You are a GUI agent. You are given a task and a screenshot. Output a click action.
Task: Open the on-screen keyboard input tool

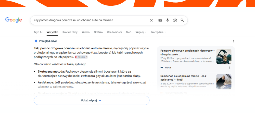coord(160,20)
